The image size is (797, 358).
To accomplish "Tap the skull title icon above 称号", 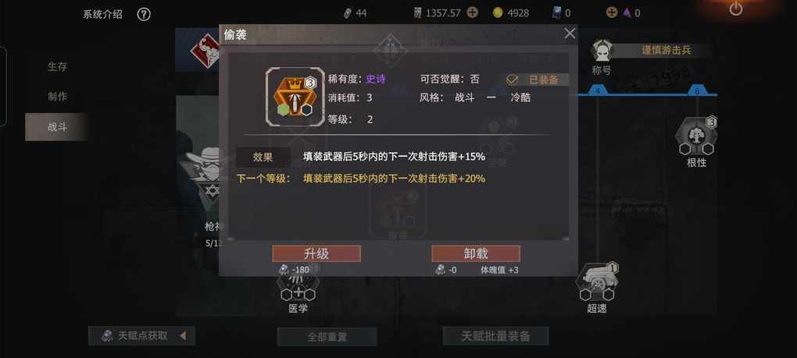I will point(602,50).
